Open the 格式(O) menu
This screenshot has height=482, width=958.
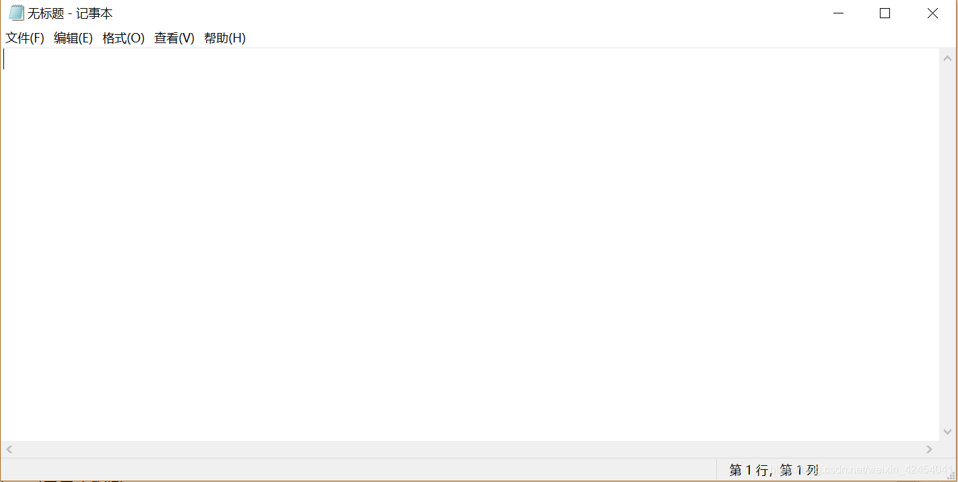coord(123,38)
